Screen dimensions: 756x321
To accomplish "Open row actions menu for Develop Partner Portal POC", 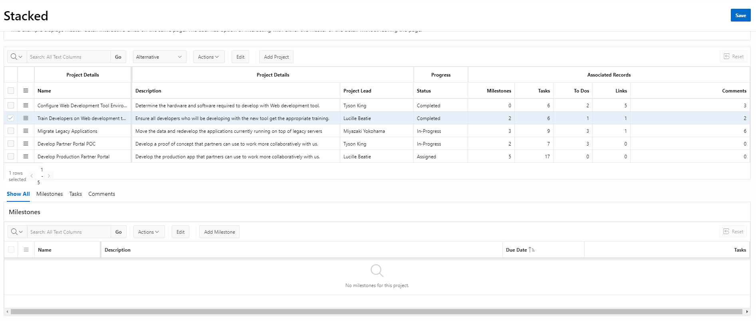I will [26, 144].
